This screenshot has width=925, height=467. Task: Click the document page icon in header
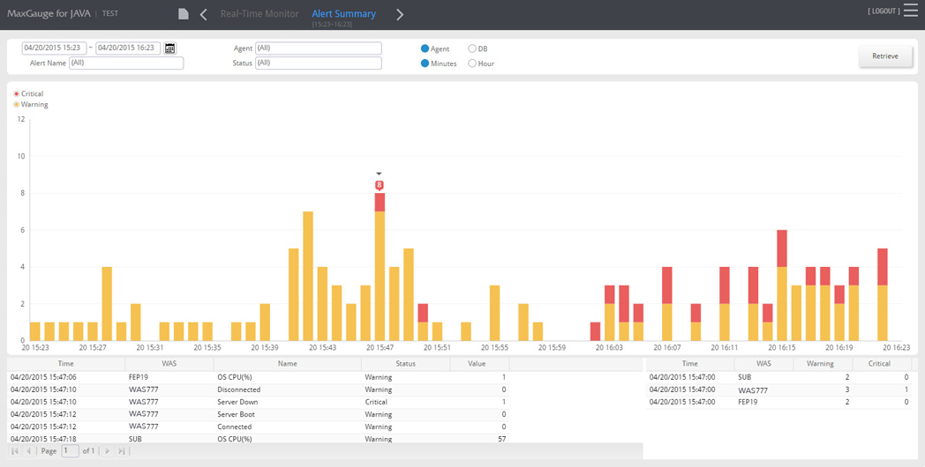click(x=184, y=13)
